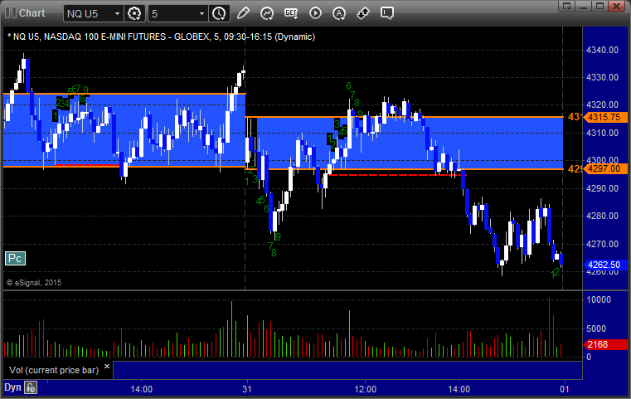This screenshot has height=399, width=631.
Task: Open the chart comment bubble icon
Action: pos(386,13)
